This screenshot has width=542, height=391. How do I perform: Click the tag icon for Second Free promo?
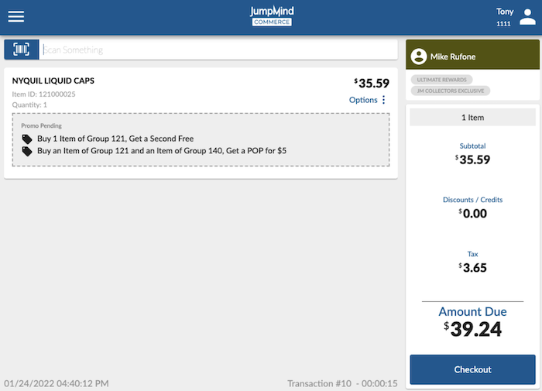27,139
